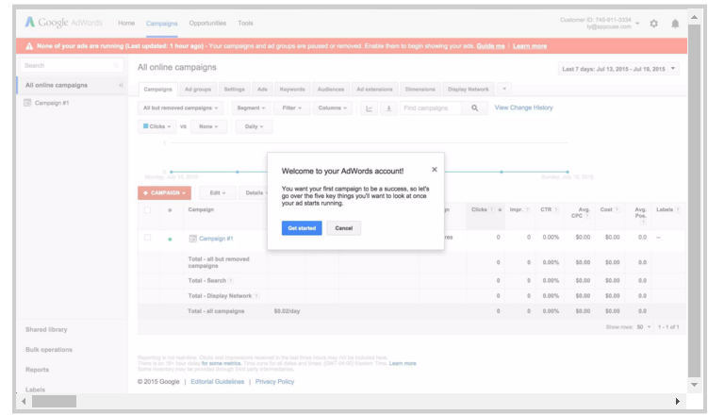Click the search magnifier icon
This screenshot has width=708, height=415.
[475, 108]
